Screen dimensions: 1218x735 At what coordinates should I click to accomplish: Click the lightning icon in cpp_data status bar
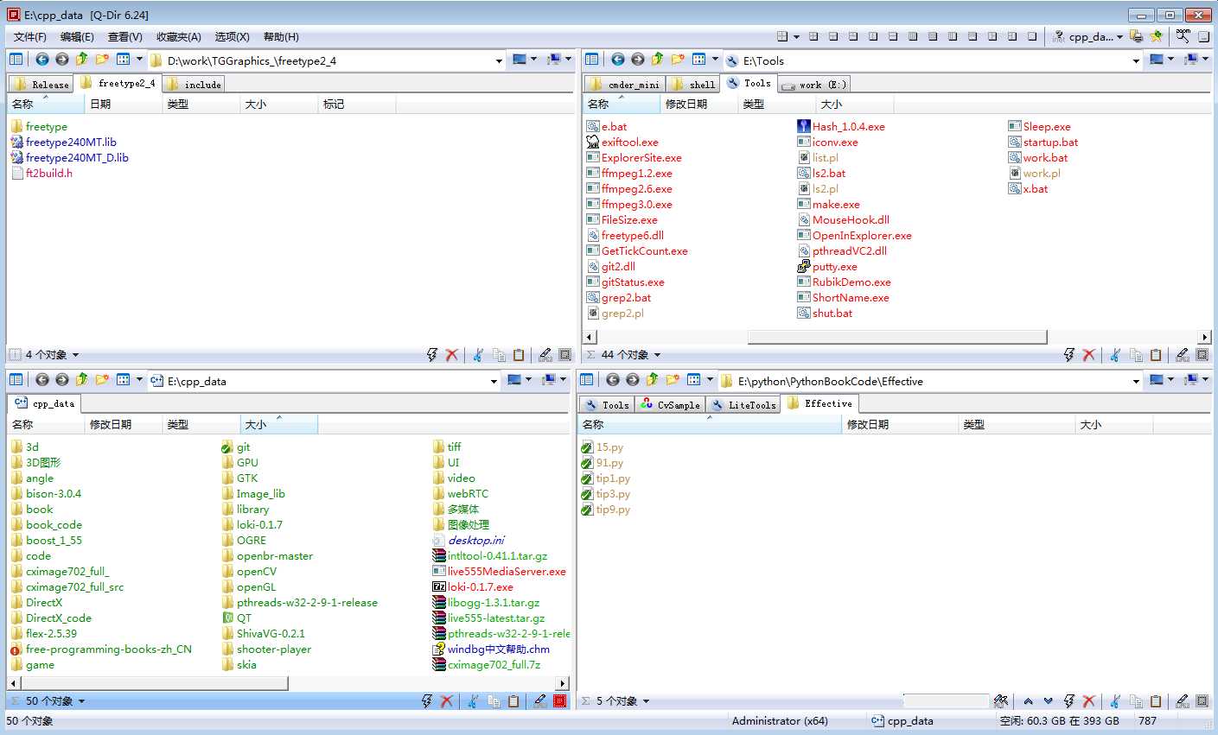427,701
